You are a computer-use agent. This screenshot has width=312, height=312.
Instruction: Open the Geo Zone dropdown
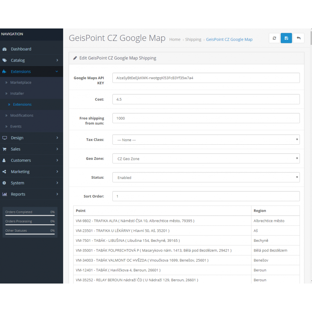pyautogui.click(x=206, y=159)
